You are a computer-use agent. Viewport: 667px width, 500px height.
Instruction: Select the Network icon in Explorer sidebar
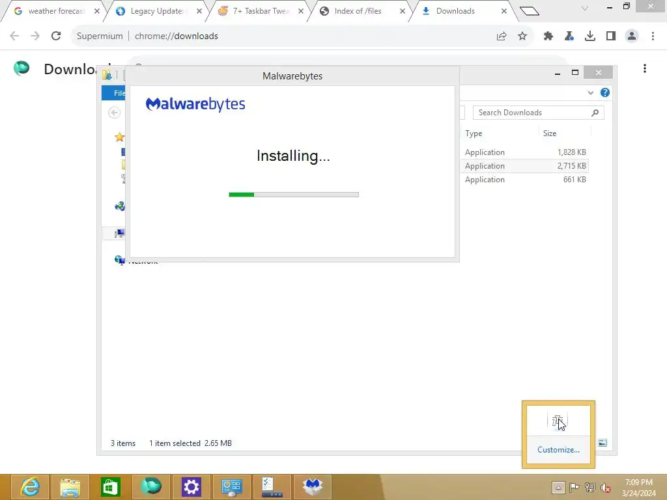tap(120, 259)
